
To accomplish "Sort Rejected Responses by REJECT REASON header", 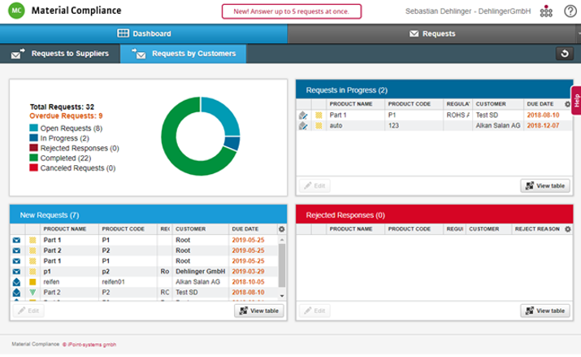I will click(x=537, y=229).
